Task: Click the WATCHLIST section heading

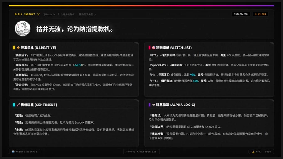Action: pyautogui.click(x=174, y=48)
